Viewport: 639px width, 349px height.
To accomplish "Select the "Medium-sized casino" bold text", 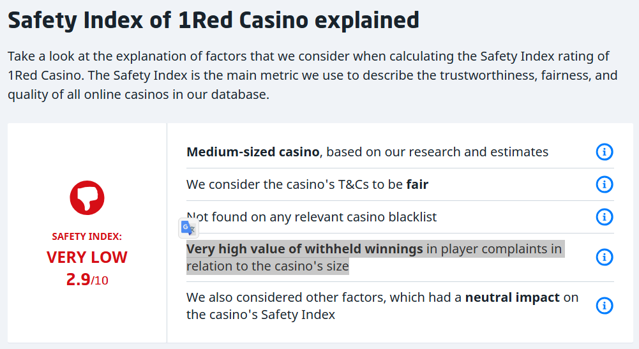I will point(253,152).
